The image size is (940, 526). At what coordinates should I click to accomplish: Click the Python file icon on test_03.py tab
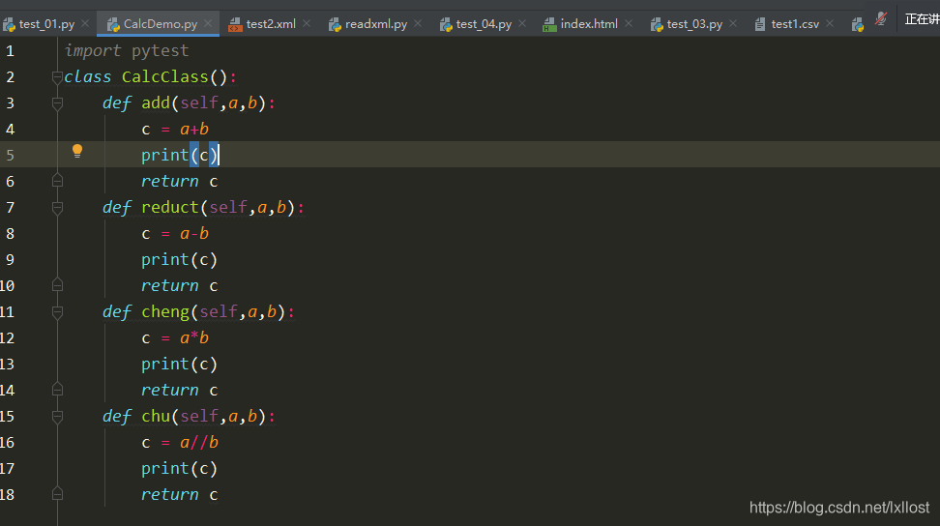point(657,24)
